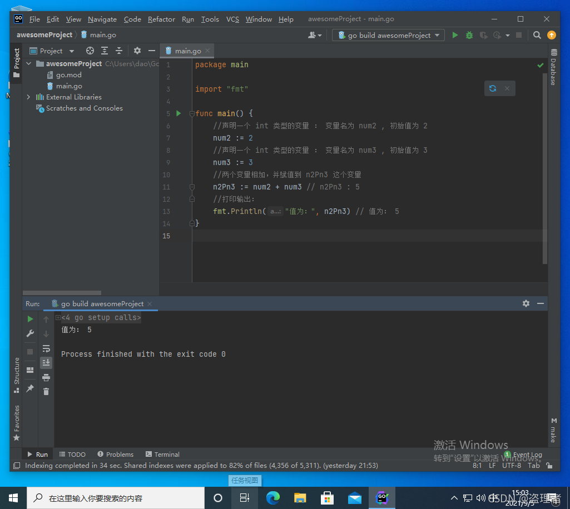570x509 pixels.
Task: Open the Refactor menu
Action: point(161,19)
